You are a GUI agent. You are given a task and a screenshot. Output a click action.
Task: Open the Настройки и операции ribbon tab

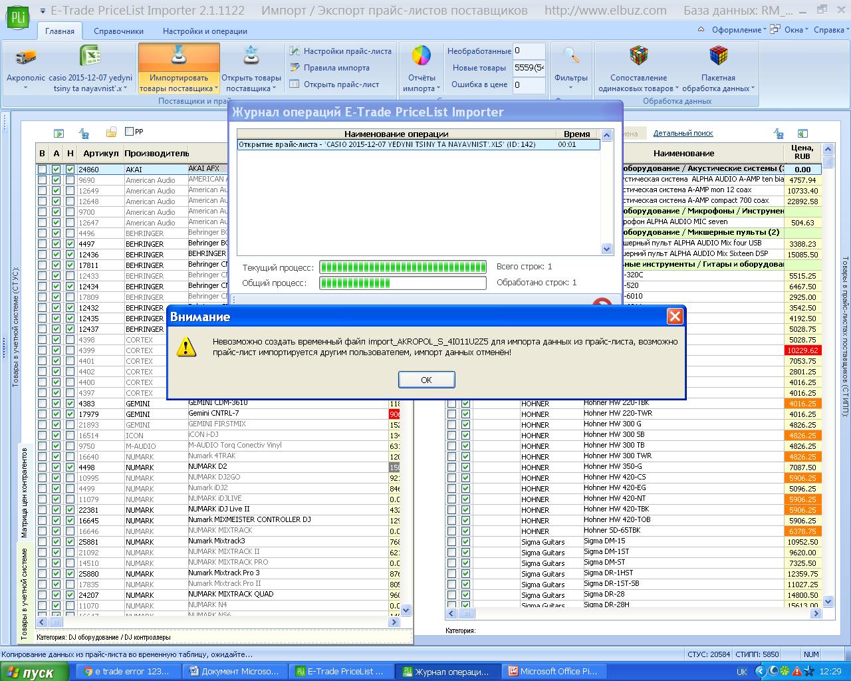[205, 31]
